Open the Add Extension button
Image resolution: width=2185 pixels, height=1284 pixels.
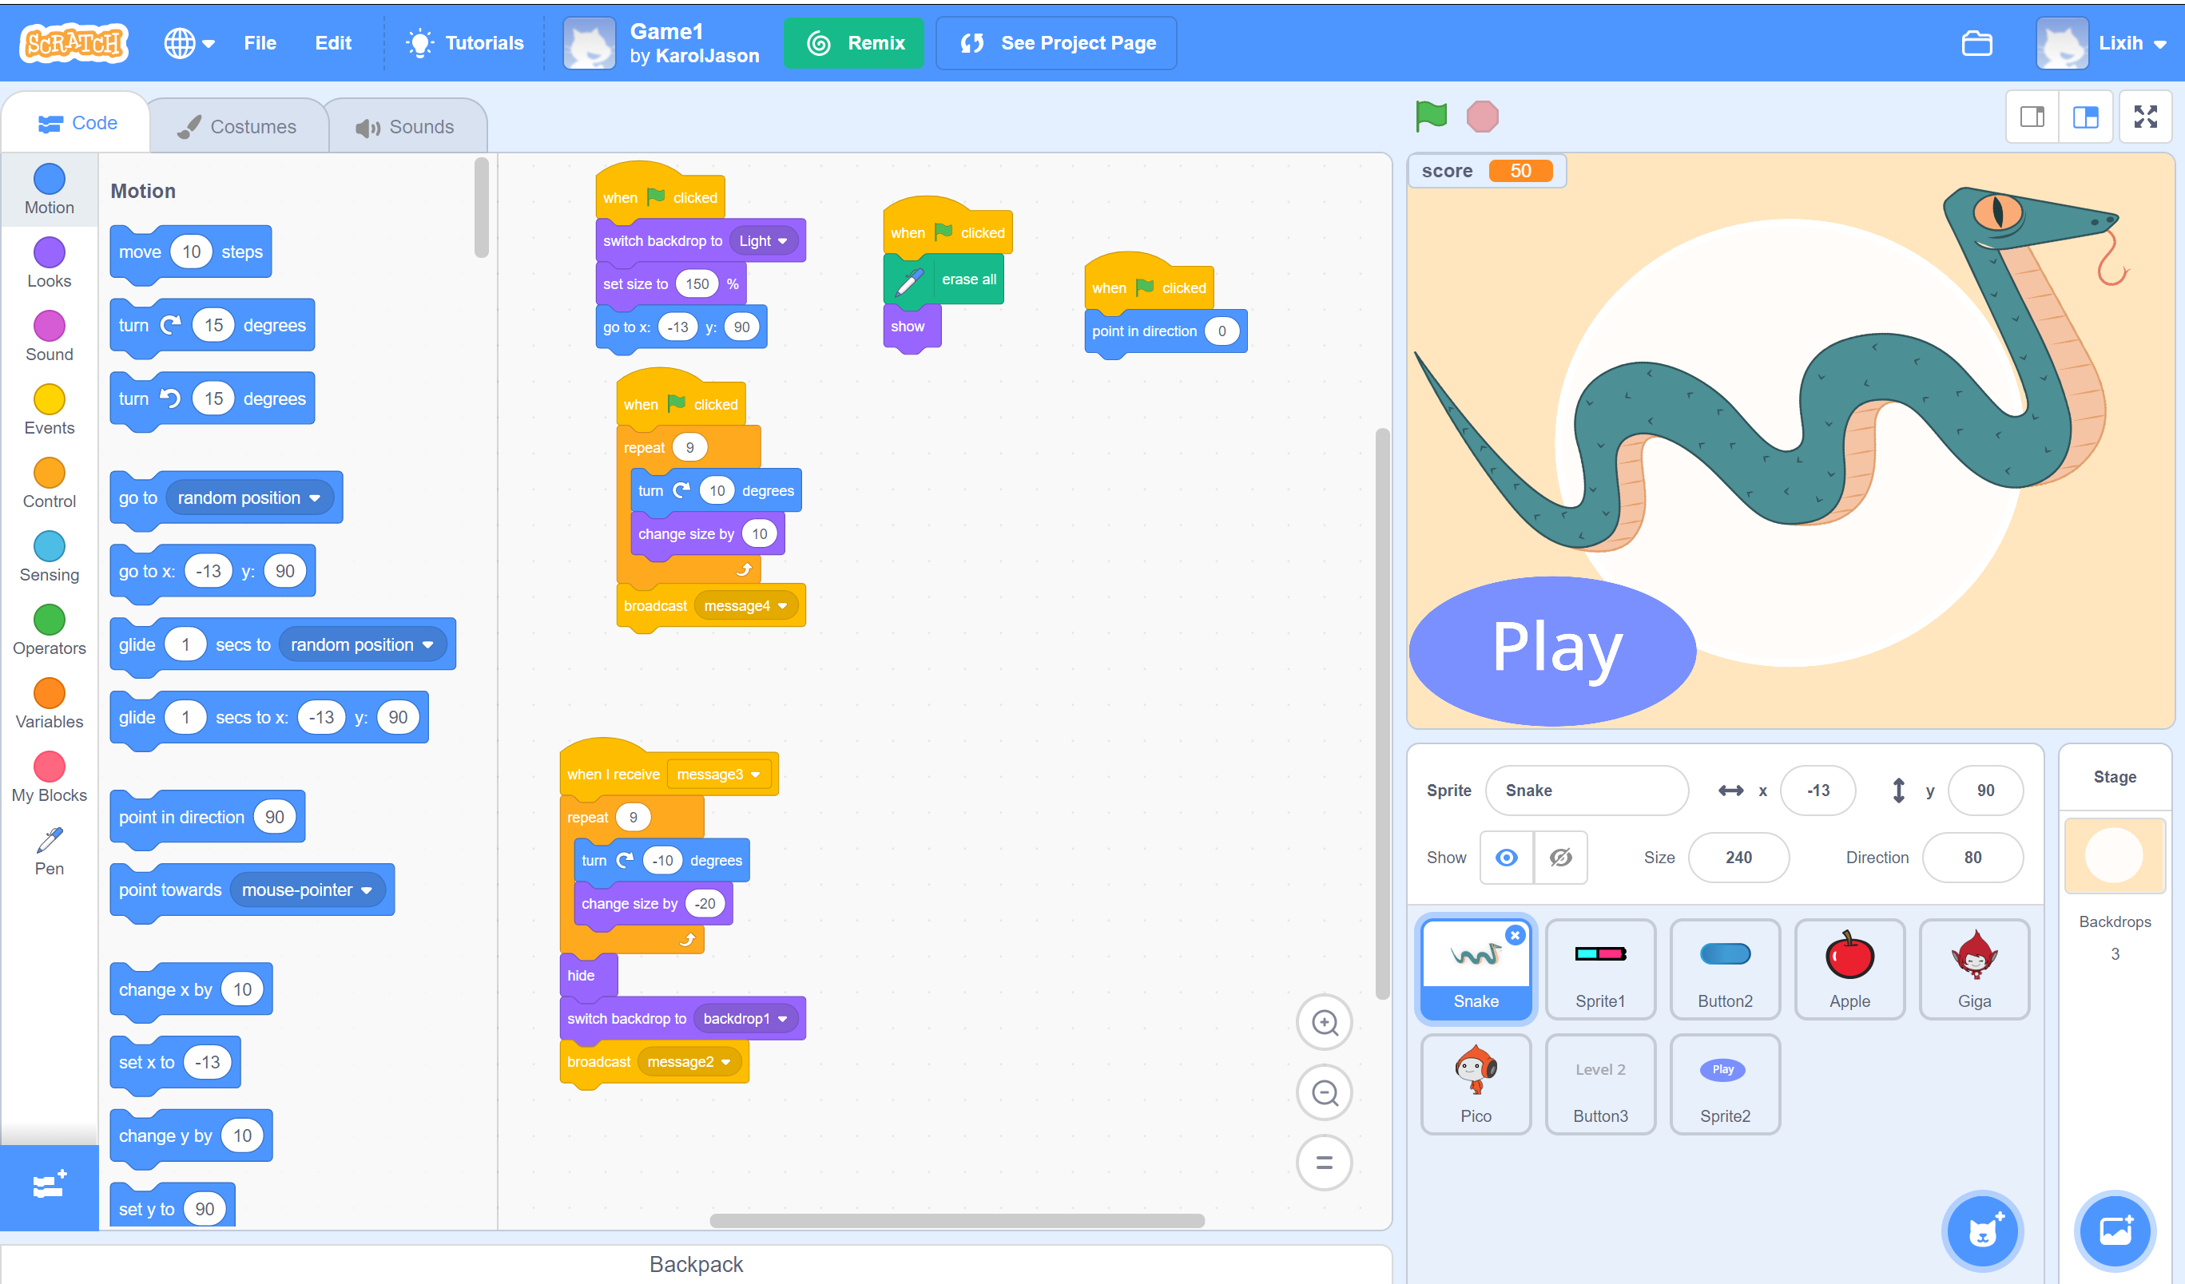point(49,1185)
